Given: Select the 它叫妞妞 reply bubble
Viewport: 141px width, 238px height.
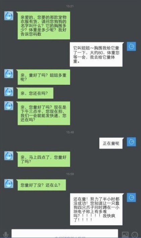Looking at the screenshot, I should coord(97,54).
